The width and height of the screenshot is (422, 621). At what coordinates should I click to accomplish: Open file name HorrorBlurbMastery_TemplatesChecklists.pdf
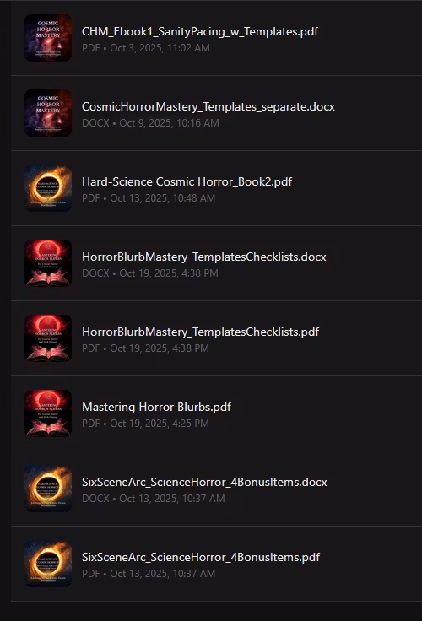tap(200, 332)
